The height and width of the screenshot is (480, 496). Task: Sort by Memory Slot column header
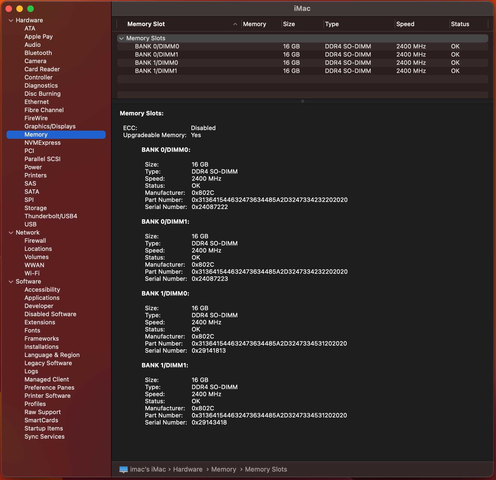[146, 24]
